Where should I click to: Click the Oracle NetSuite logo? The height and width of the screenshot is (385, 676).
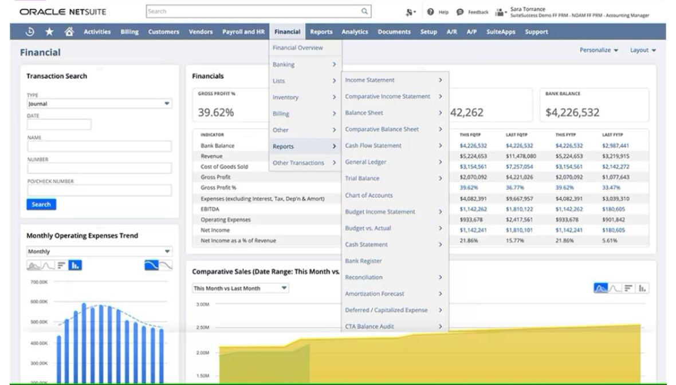click(62, 11)
